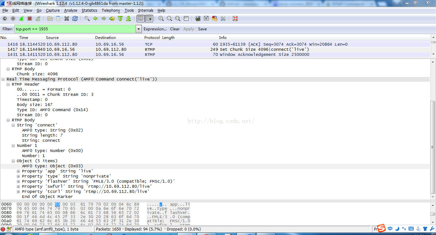Sort by the Protocol column header
436x235 pixels.
coord(152,38)
